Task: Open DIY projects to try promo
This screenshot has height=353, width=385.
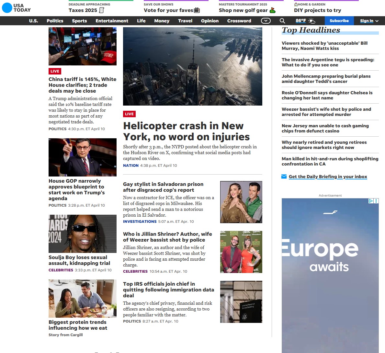Action: click(317, 10)
